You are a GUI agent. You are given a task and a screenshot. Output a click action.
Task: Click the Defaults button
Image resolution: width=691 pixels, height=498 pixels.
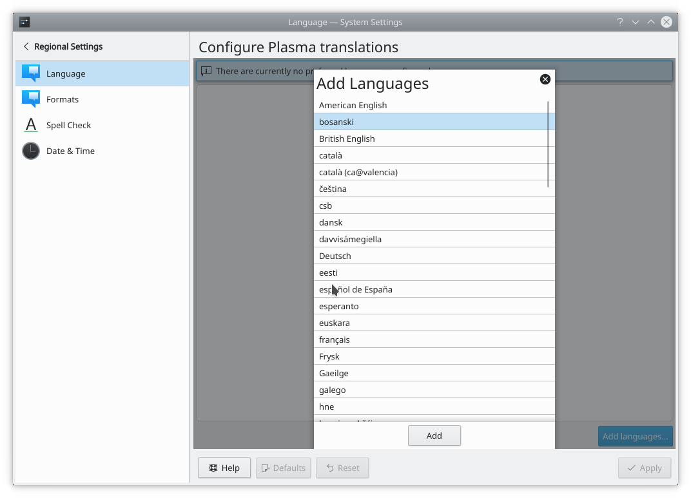[x=284, y=468]
